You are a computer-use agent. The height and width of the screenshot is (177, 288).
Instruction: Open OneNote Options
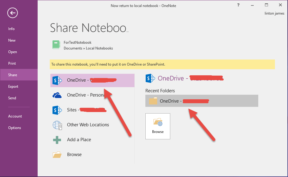(15, 128)
